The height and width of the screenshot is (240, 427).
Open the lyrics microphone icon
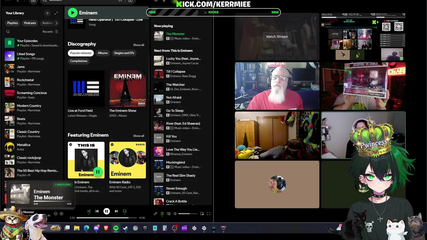click(155, 214)
